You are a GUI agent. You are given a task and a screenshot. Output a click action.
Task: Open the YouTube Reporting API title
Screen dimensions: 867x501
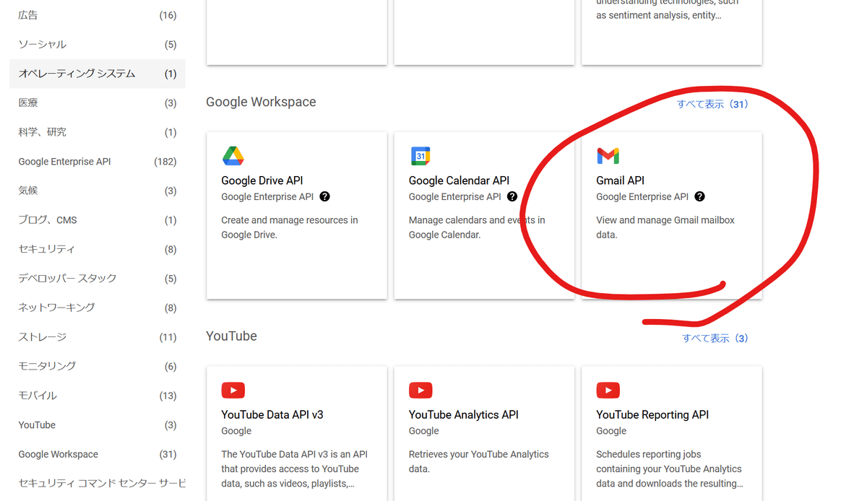coord(652,414)
